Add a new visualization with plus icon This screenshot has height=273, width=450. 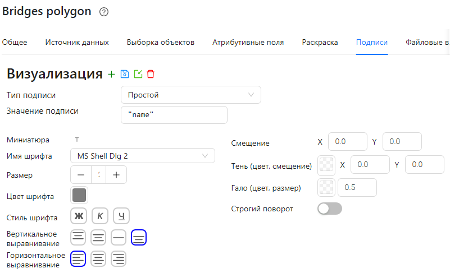pos(111,75)
